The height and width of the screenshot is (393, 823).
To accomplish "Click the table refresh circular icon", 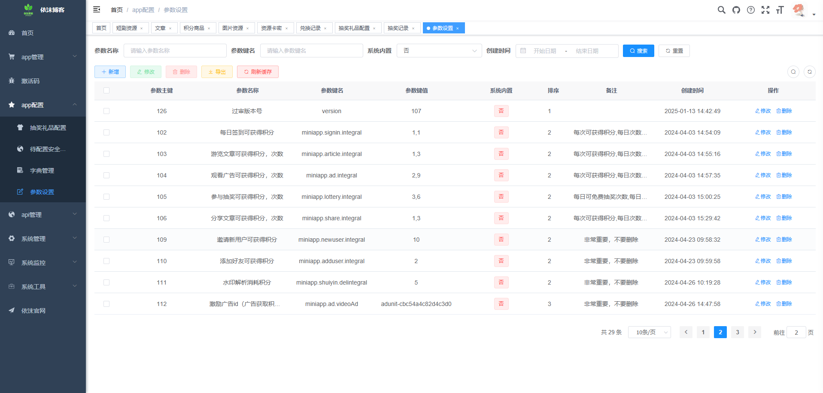I will pyautogui.click(x=809, y=72).
